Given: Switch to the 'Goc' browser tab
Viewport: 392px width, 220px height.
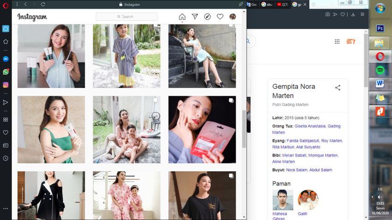Looking at the screenshot, I should pyautogui.click(x=253, y=5).
